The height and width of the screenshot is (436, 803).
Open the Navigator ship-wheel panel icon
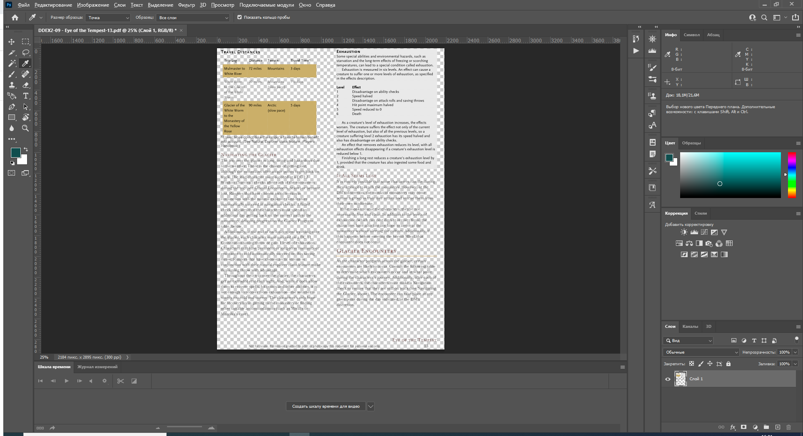pos(652,39)
